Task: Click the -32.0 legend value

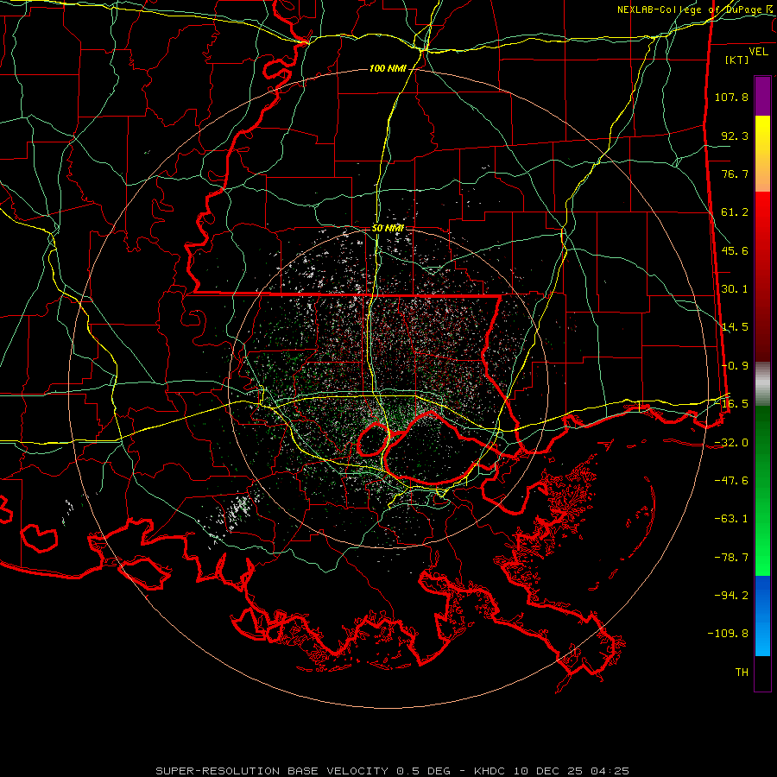Action: [731, 443]
